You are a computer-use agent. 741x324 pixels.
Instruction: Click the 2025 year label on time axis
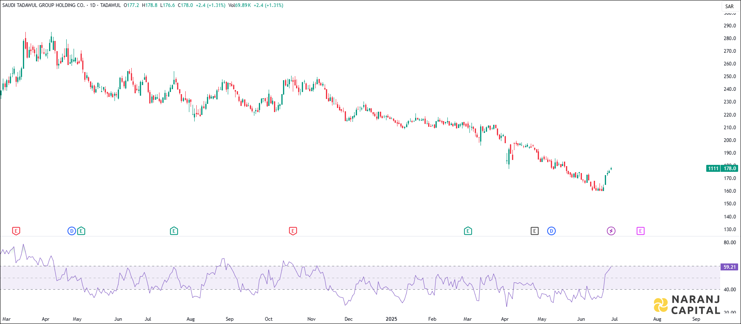tap(391, 319)
